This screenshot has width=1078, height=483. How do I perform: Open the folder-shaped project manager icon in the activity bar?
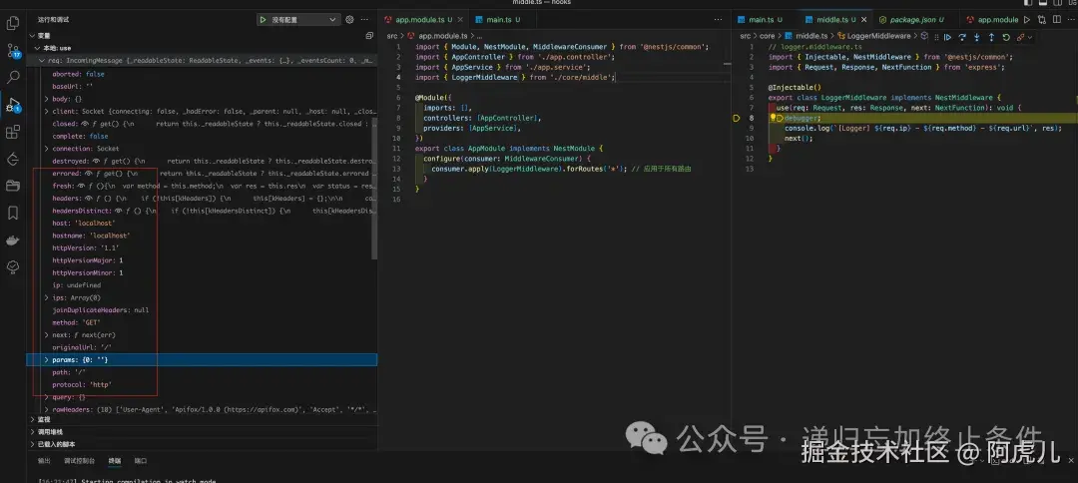point(12,186)
